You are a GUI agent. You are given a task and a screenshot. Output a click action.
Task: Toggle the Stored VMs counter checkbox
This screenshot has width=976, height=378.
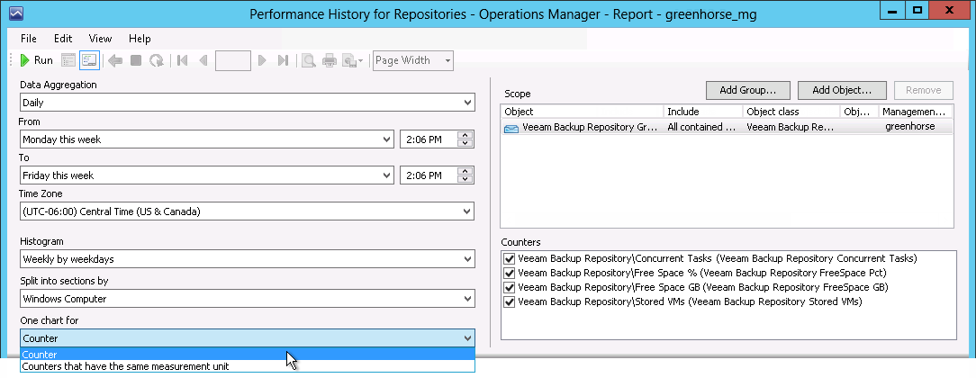(x=511, y=301)
